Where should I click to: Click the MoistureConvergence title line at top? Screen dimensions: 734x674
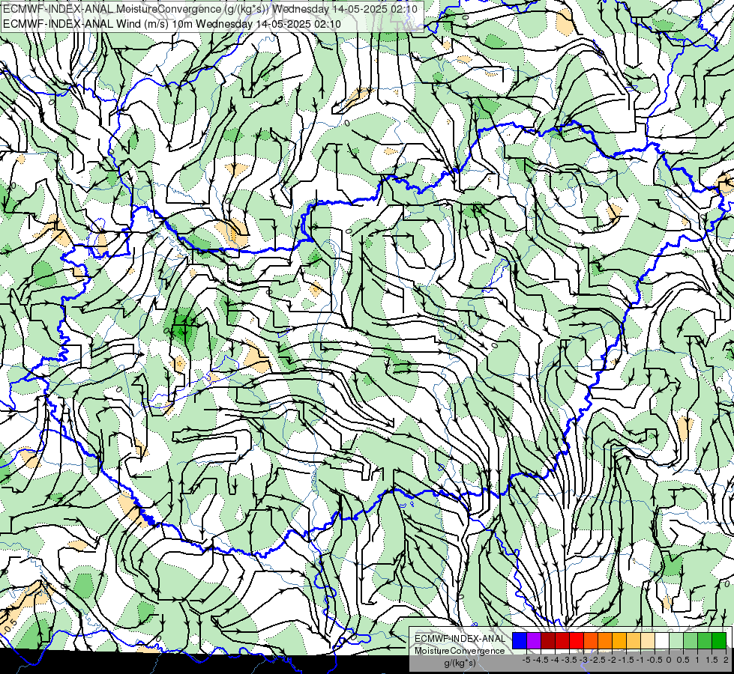210,8
